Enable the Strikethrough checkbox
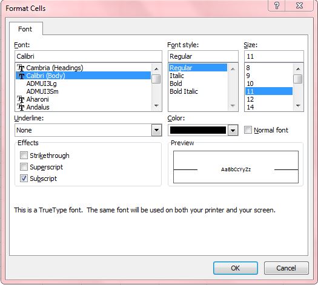Image resolution: width=318 pixels, height=285 pixels. pyautogui.click(x=24, y=156)
